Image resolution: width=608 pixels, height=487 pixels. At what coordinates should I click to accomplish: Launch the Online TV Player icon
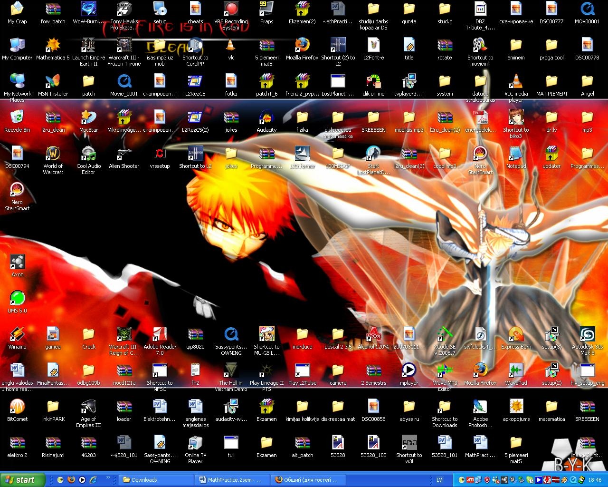(x=195, y=443)
